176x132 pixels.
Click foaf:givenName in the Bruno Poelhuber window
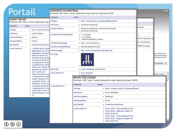click(80, 101)
